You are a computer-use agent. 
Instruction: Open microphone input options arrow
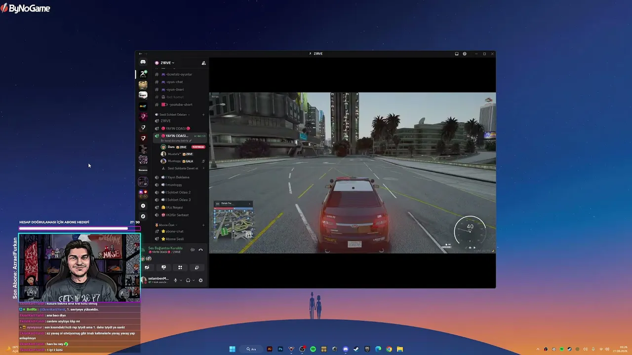(181, 280)
